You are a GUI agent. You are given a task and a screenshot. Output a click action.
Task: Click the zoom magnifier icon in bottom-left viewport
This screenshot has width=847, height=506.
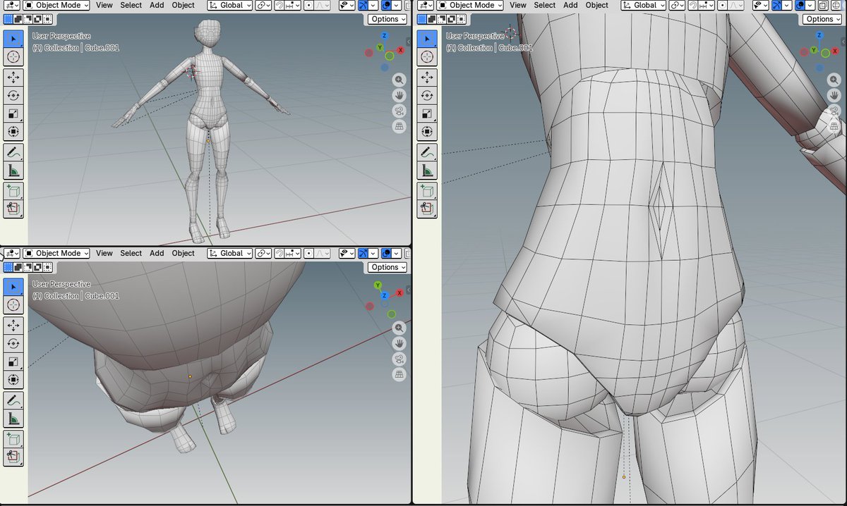[399, 328]
